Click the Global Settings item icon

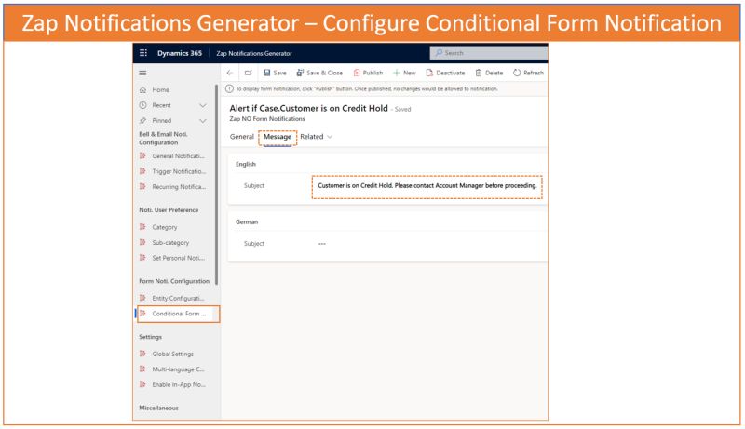[x=142, y=354]
